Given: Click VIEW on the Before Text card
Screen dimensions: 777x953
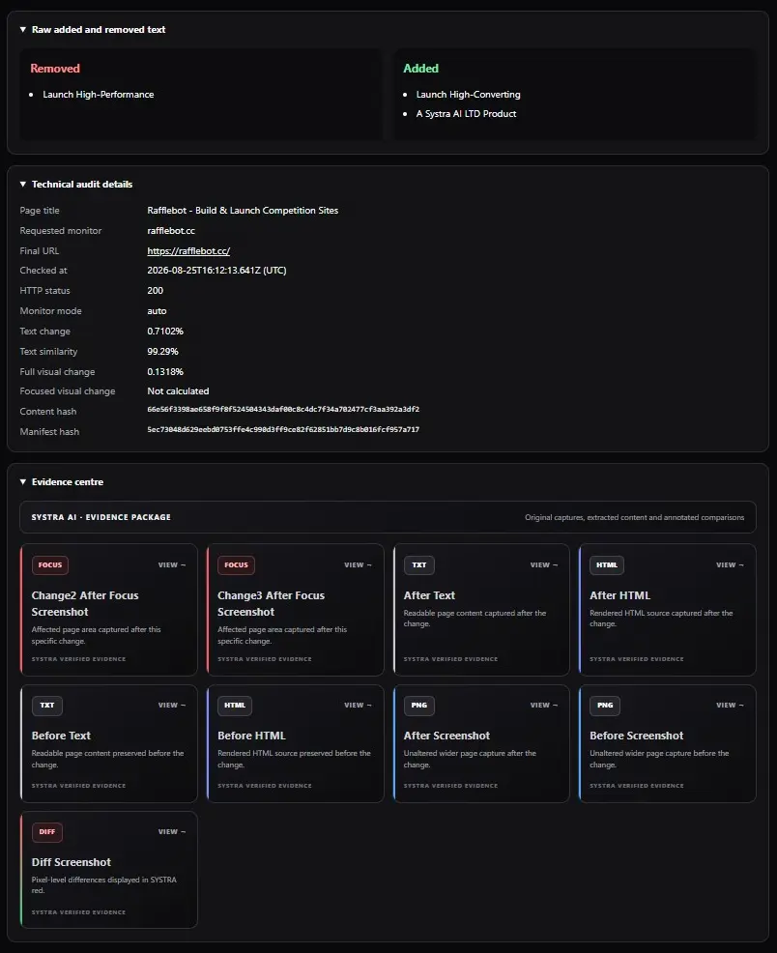Looking at the screenshot, I should (172, 705).
